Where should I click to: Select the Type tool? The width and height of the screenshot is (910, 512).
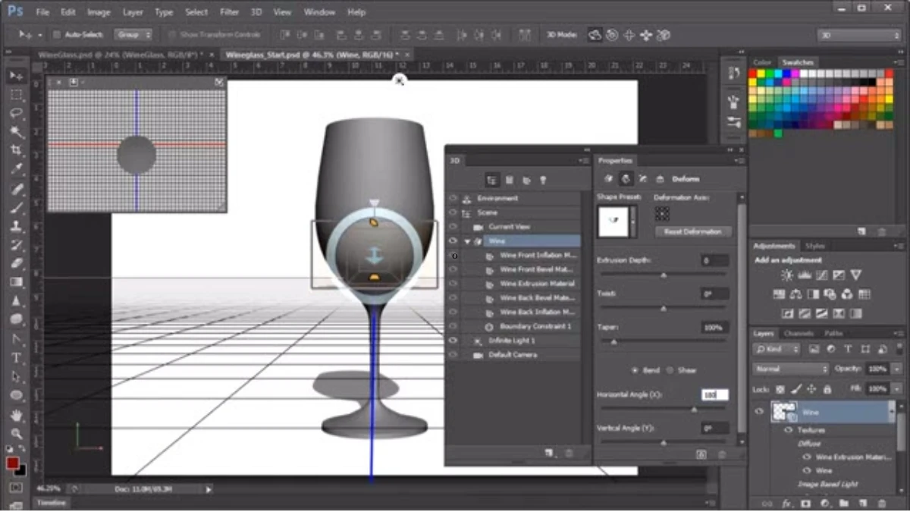(16, 357)
